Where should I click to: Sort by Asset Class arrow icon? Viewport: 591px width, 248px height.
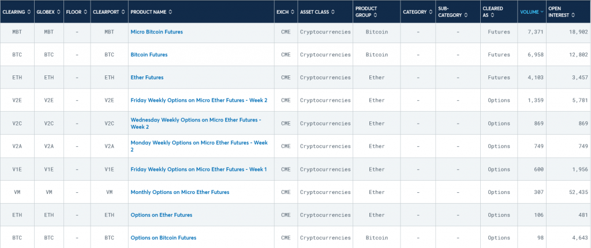[x=333, y=12]
